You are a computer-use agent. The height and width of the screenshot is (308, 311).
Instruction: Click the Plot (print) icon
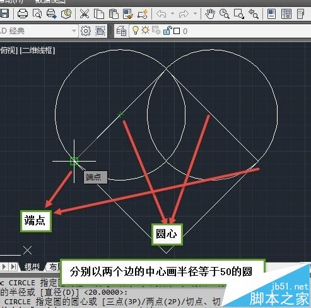tap(23, 14)
